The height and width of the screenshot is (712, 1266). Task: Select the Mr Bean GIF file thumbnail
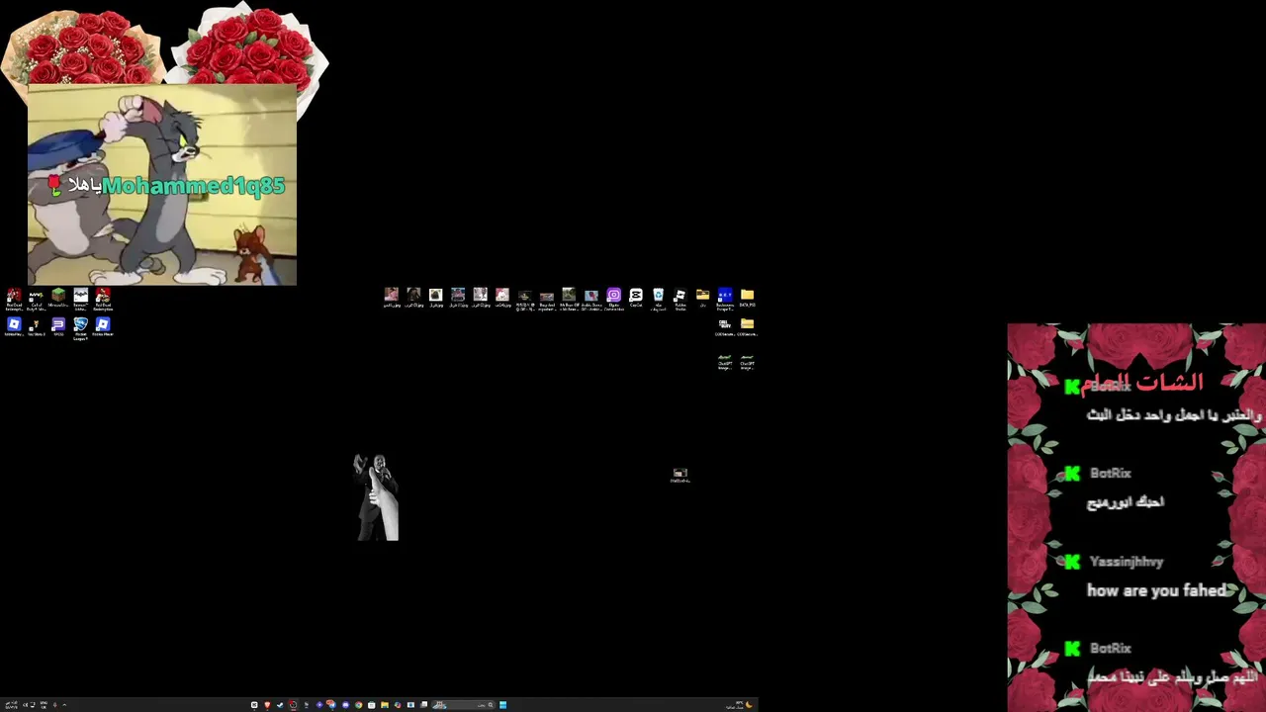(569, 299)
